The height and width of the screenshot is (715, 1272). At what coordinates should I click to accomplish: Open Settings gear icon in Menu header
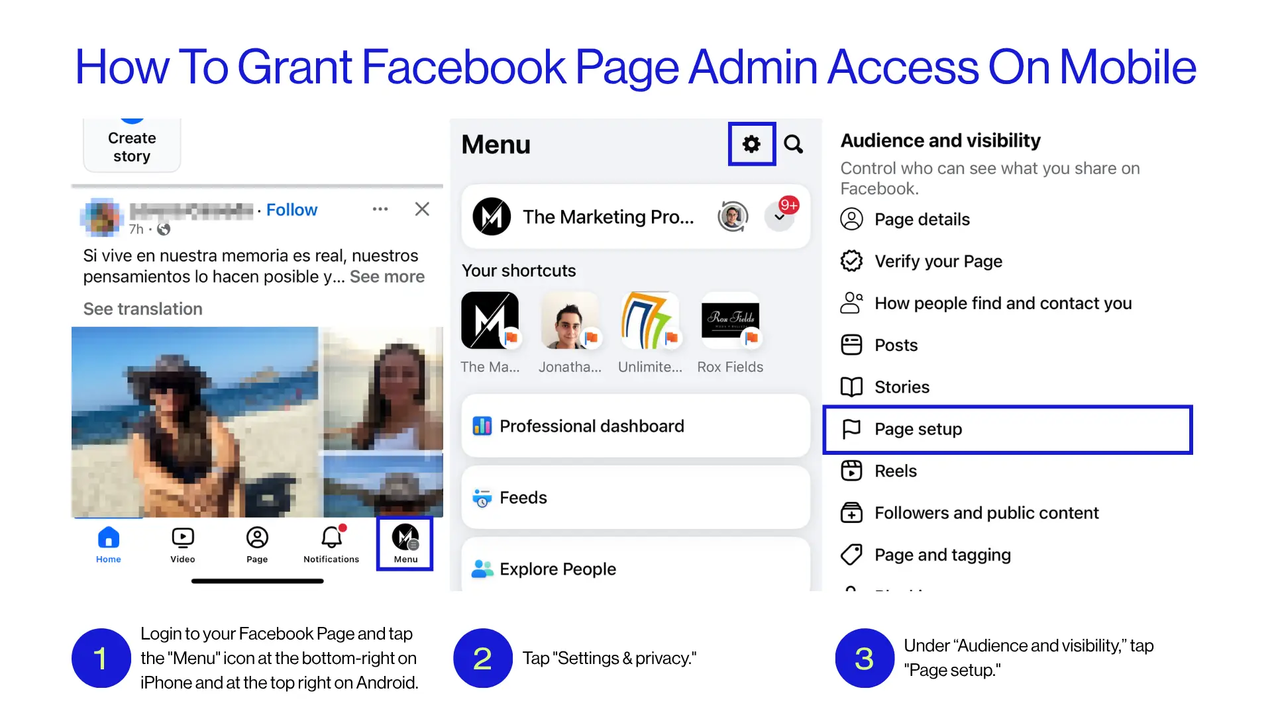(x=751, y=144)
